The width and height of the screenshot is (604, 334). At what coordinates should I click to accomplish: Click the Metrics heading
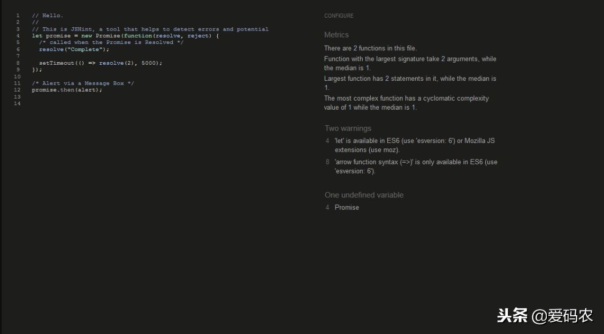coord(337,35)
